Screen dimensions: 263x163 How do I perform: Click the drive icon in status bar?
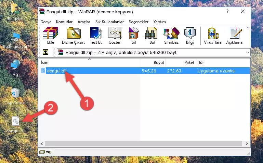click(42, 152)
